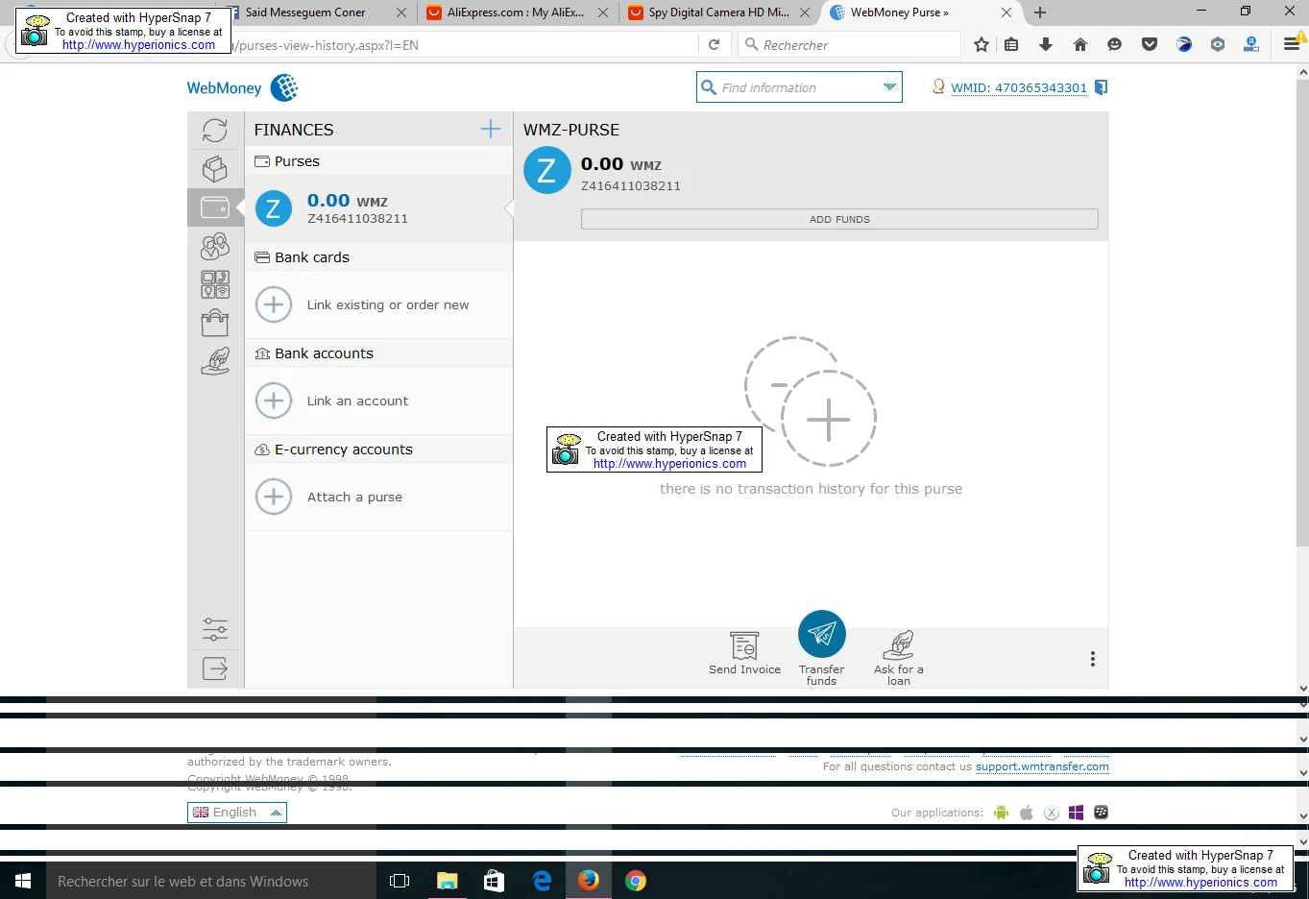The height and width of the screenshot is (899, 1309).
Task: Switch to Spy Digital Camera tab
Action: click(x=717, y=12)
